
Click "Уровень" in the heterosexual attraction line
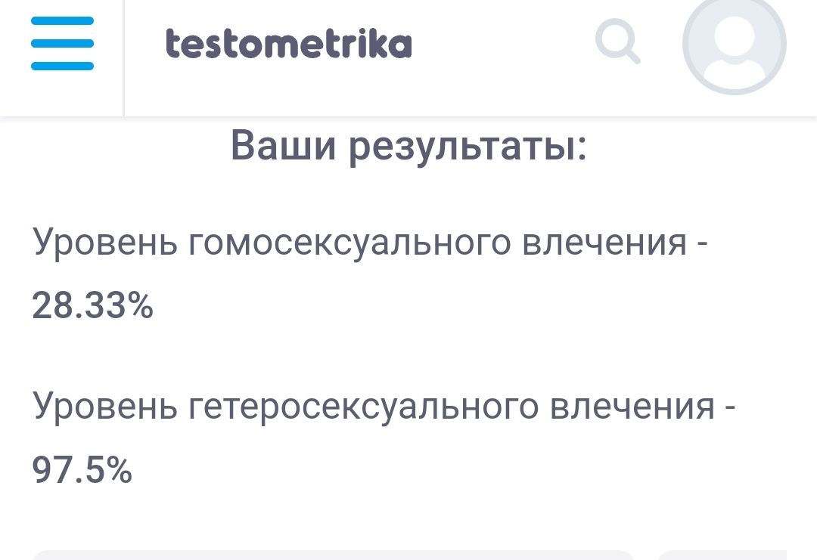[105, 407]
